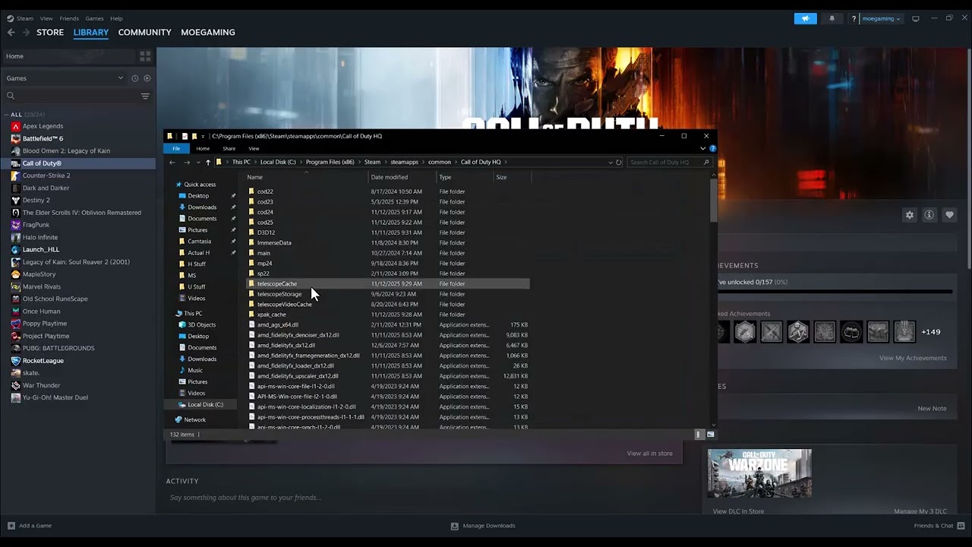Screen dimensions: 972x547
Task: Select amd_ags_x64.dll file
Action: click(277, 324)
